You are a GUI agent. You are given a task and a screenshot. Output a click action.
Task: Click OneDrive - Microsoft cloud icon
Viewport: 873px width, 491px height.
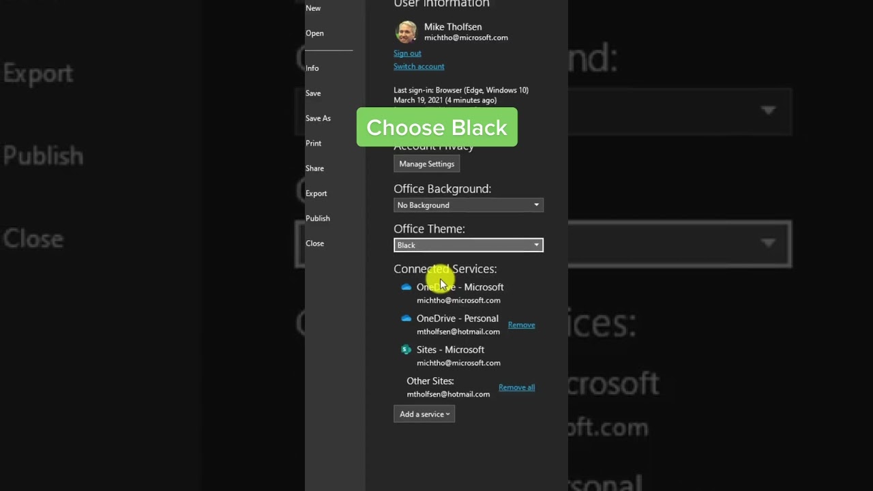coord(406,287)
